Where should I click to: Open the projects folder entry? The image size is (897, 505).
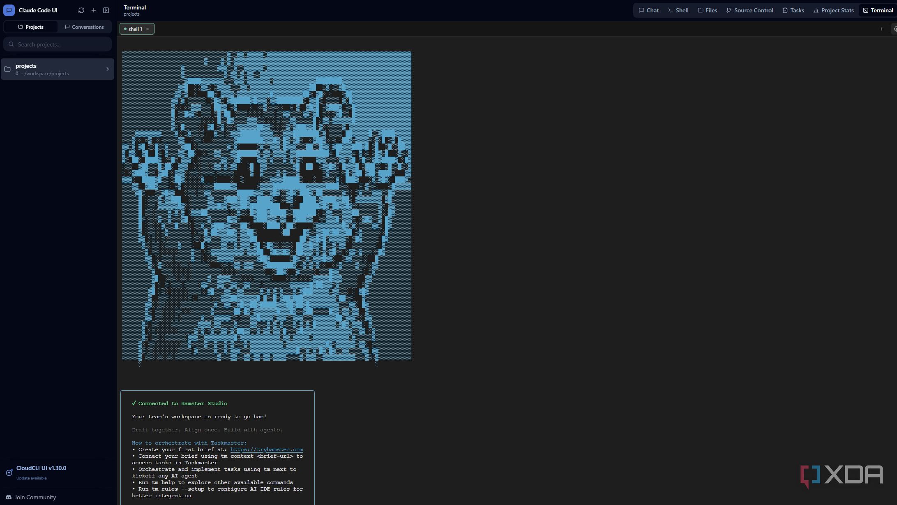(x=58, y=69)
